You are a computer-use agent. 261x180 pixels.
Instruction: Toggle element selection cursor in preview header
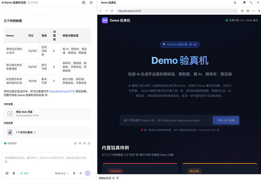point(235,3)
